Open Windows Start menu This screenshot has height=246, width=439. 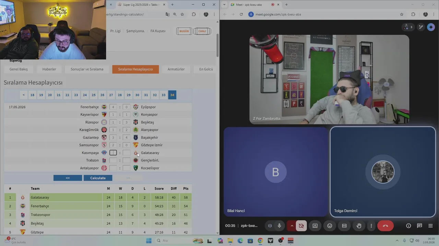[149, 241]
